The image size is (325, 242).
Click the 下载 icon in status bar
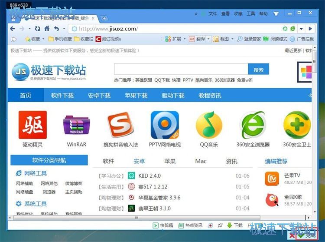(x=230, y=225)
